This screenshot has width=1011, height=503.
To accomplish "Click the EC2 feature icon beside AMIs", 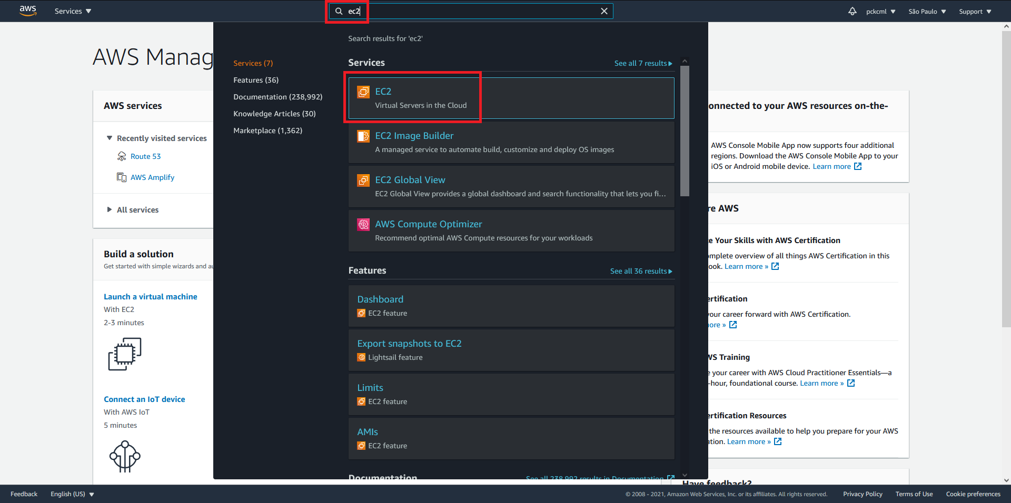I will coord(361,445).
